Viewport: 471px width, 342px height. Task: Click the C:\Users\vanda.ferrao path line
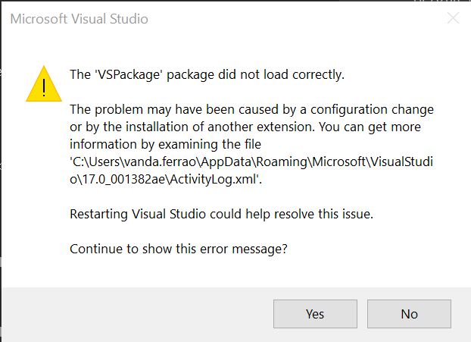[251, 162]
